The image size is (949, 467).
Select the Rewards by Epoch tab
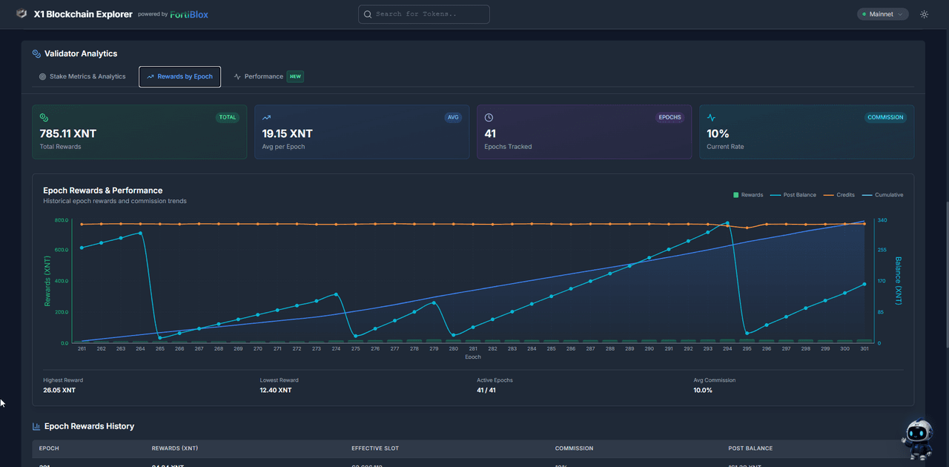(x=179, y=76)
